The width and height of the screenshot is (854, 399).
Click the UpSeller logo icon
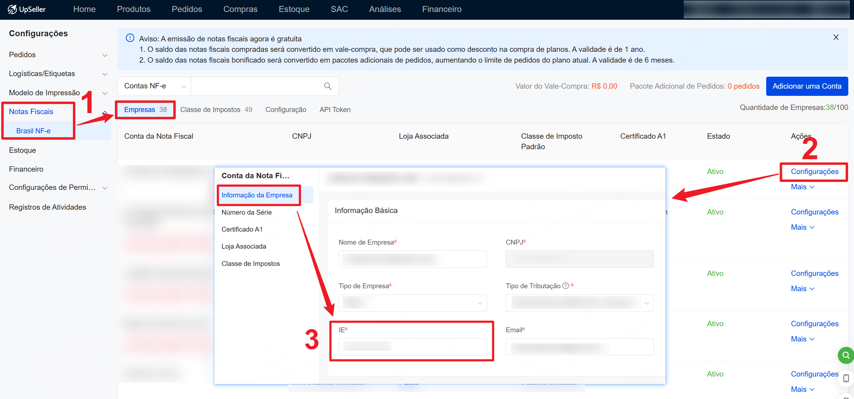pos(12,9)
